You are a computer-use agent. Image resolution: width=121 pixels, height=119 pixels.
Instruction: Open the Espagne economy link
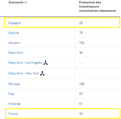pos(15,23)
